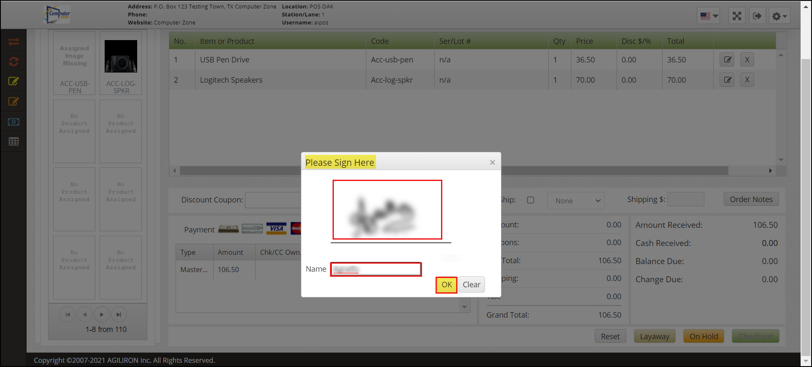The height and width of the screenshot is (367, 812).
Task: Click the refresh sidebar icon
Action: click(14, 62)
